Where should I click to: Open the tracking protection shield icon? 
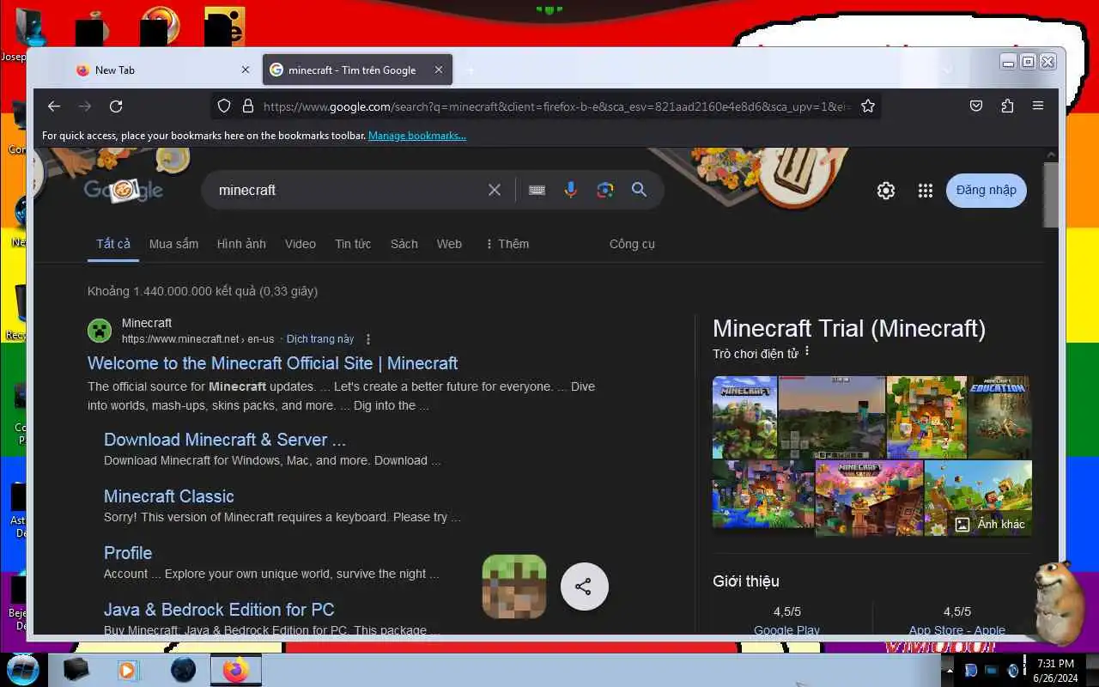(x=224, y=106)
